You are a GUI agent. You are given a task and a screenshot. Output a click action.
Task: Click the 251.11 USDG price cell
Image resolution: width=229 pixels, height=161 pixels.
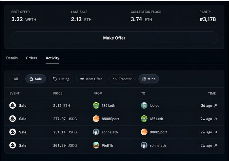pyautogui.click(x=65, y=132)
